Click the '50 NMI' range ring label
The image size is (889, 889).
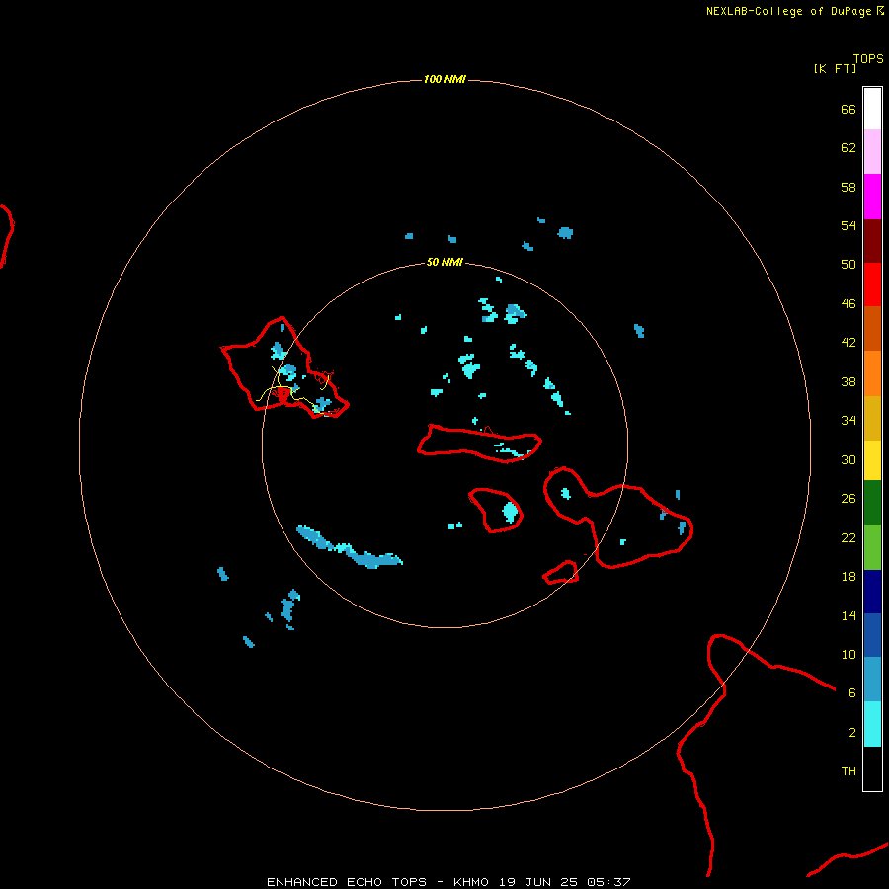[444, 262]
